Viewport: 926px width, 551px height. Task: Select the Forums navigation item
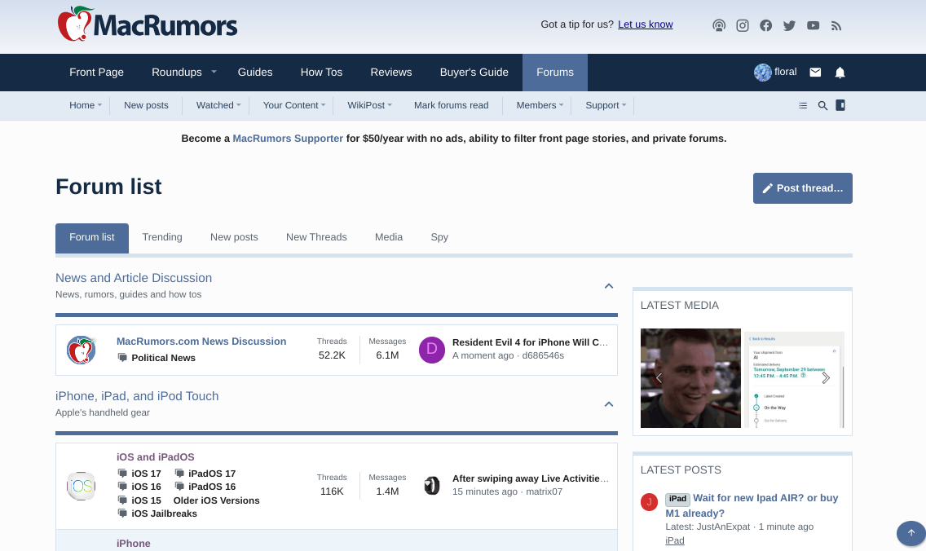pyautogui.click(x=555, y=72)
